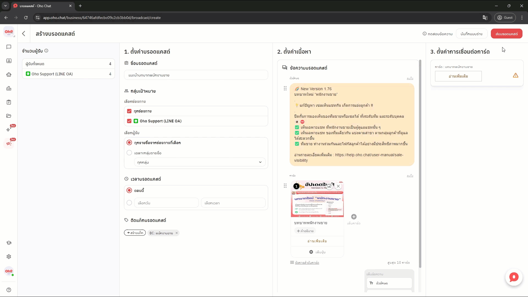The image size is (528, 297).
Task: Go back with the left chevron arrow
Action: pyautogui.click(x=24, y=34)
